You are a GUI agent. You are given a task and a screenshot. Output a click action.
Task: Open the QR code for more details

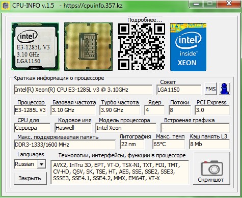point(142,47)
